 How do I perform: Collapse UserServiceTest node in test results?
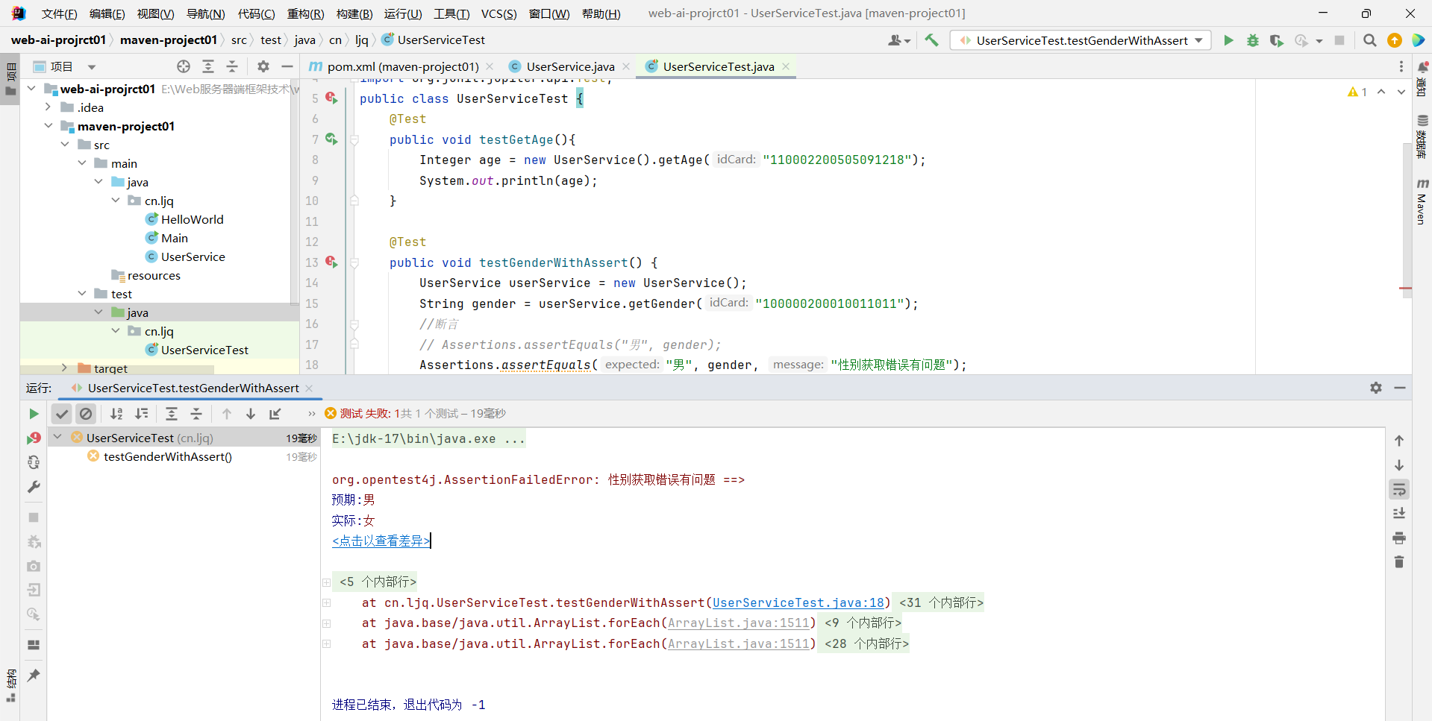[57, 438]
